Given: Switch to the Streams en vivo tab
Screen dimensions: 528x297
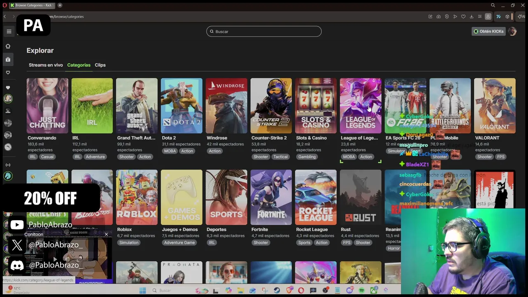Looking at the screenshot, I should coord(46,65).
